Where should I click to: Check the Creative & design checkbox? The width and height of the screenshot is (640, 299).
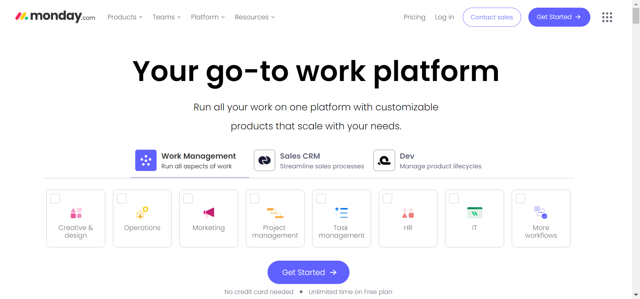click(x=55, y=199)
